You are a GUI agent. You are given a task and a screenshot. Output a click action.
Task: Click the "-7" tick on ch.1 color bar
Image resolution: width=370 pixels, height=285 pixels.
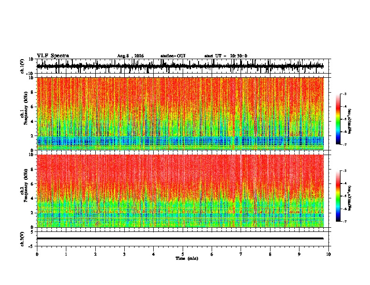[345, 144]
